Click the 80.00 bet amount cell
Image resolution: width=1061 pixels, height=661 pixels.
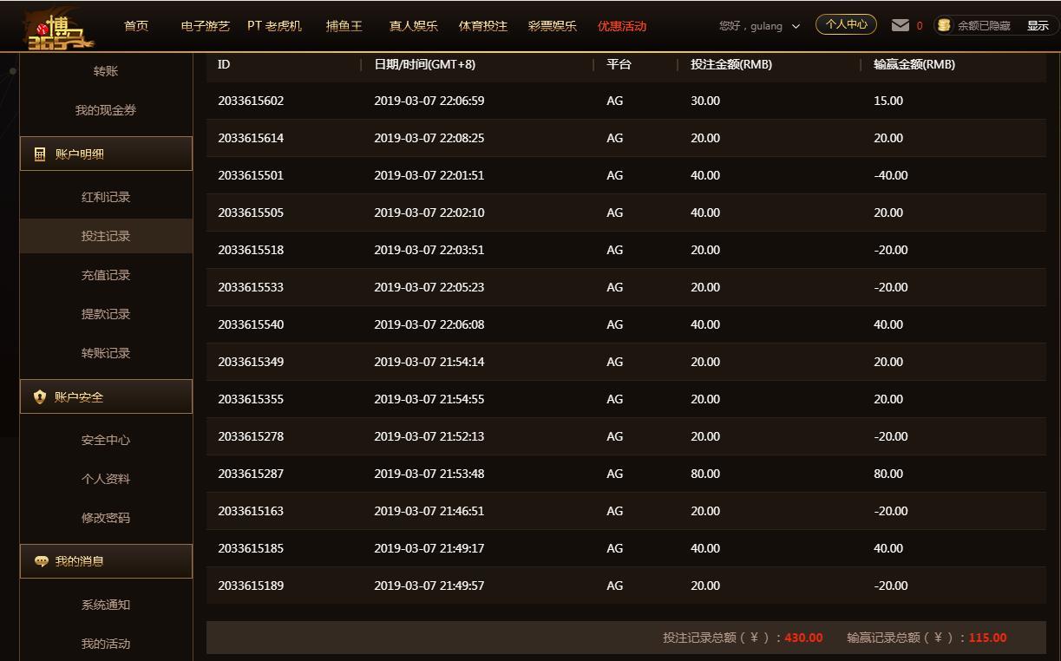pyautogui.click(x=705, y=474)
